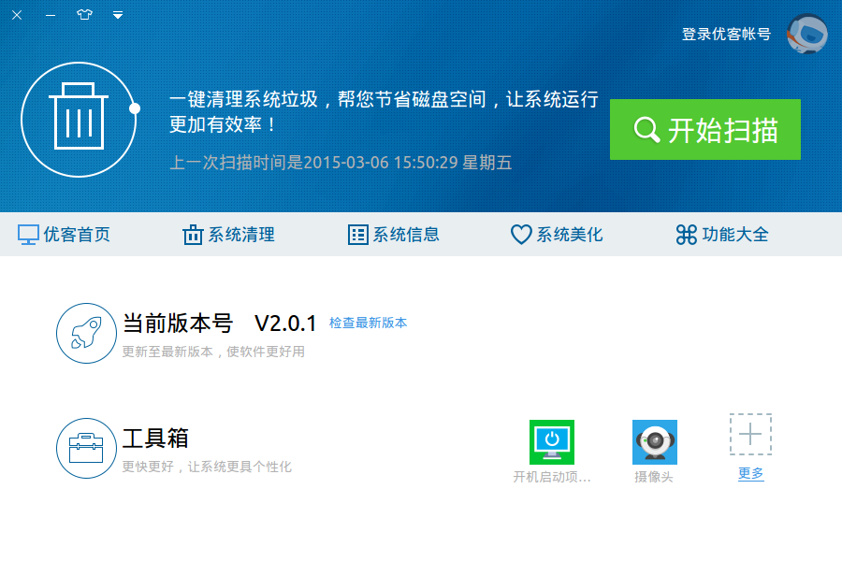842x561 pixels.
Task: Click the trash can cleanup logo
Action: pos(79,120)
